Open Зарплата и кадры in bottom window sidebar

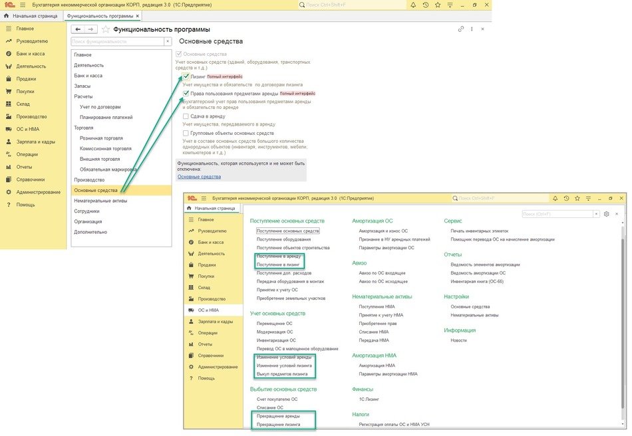[x=216, y=322]
